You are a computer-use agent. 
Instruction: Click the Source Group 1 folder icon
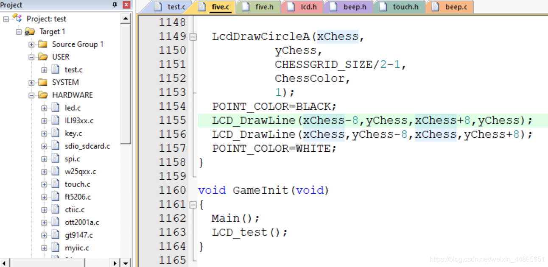42,44
